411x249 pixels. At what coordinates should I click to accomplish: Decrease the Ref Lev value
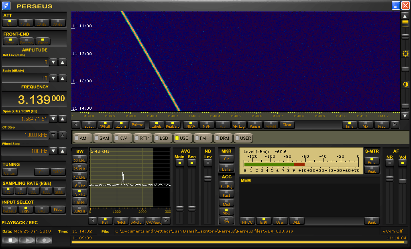(x=53, y=62)
